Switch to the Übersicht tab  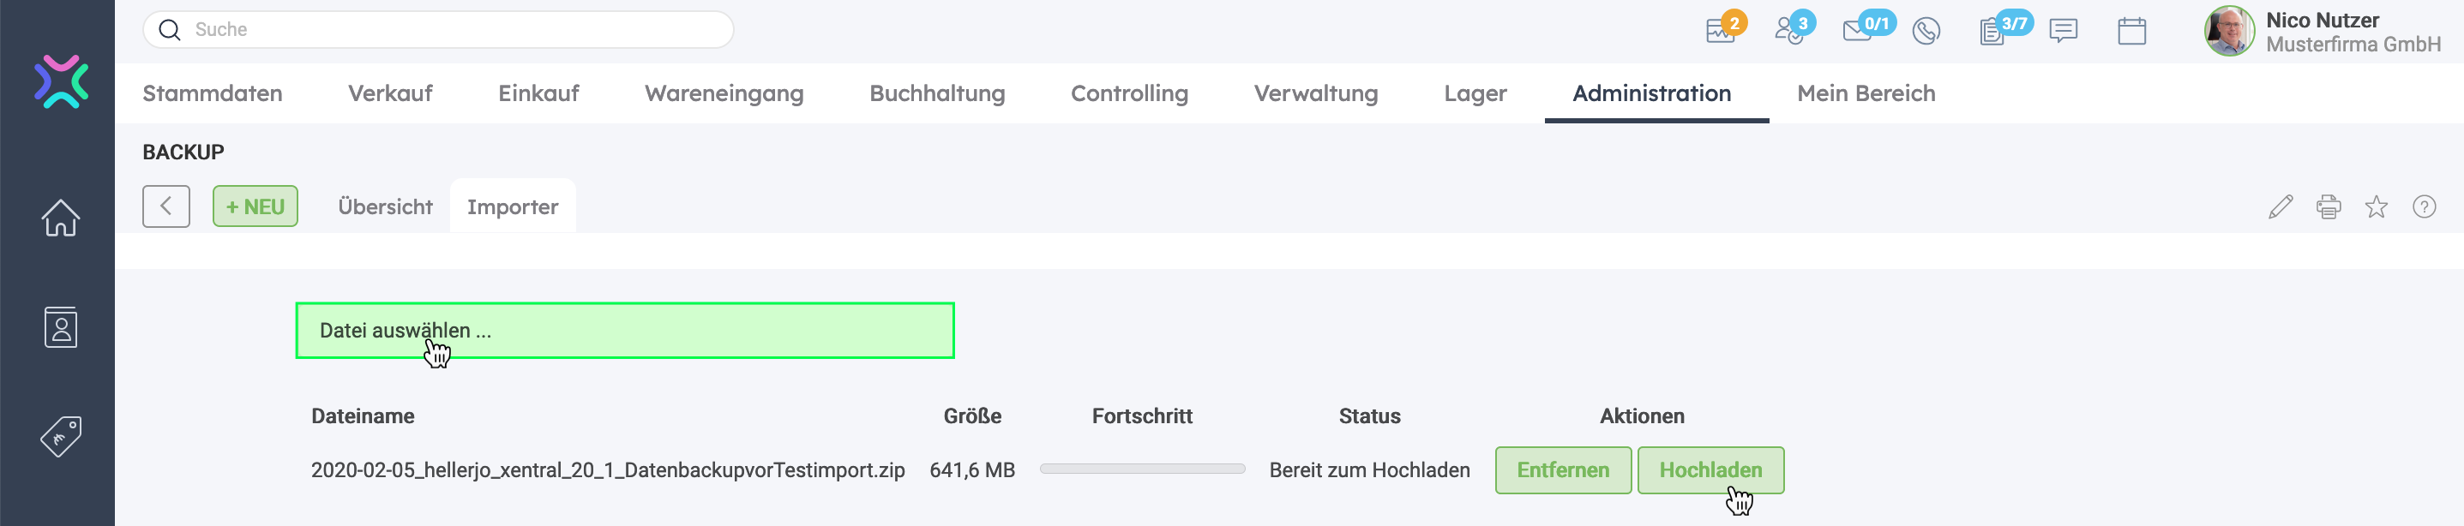pos(385,206)
